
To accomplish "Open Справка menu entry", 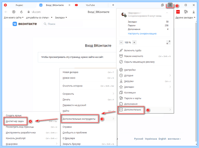I will [88, 127].
